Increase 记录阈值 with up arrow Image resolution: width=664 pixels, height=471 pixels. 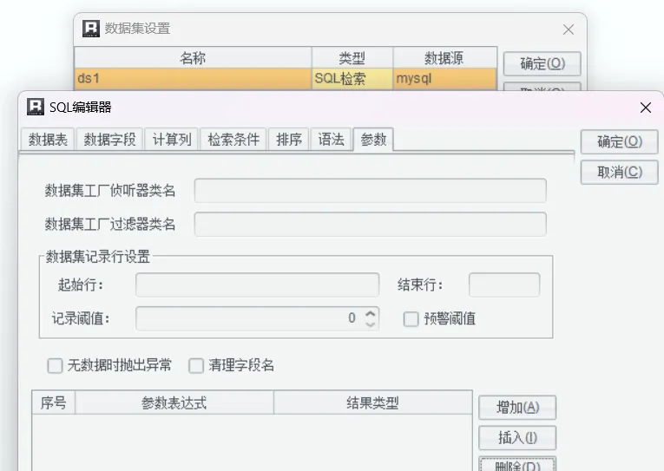point(370,313)
